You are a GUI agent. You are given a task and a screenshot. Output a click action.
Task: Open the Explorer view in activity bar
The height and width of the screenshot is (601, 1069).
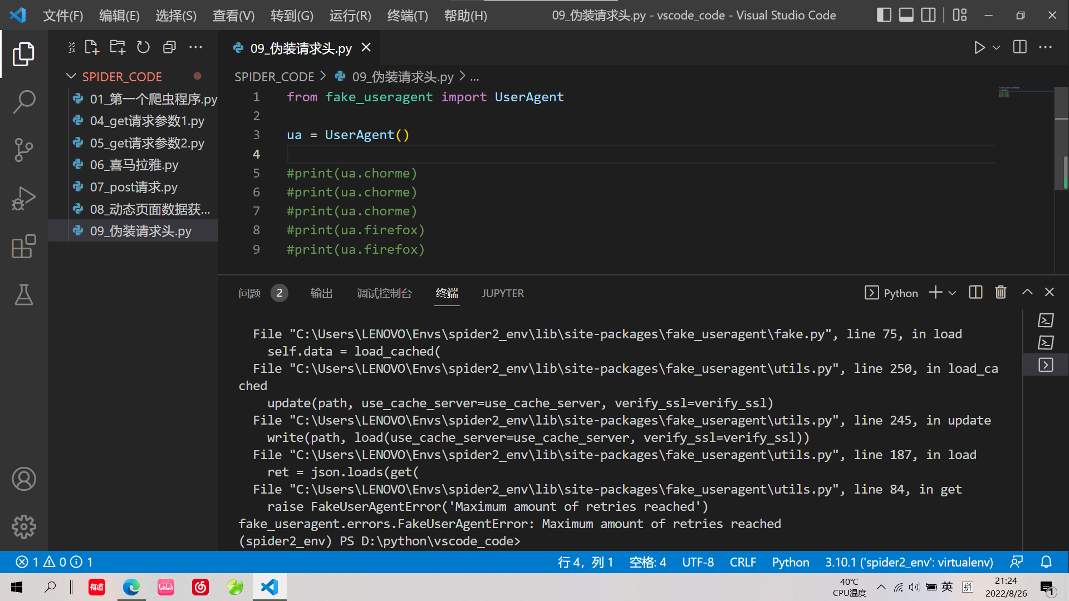click(23, 54)
